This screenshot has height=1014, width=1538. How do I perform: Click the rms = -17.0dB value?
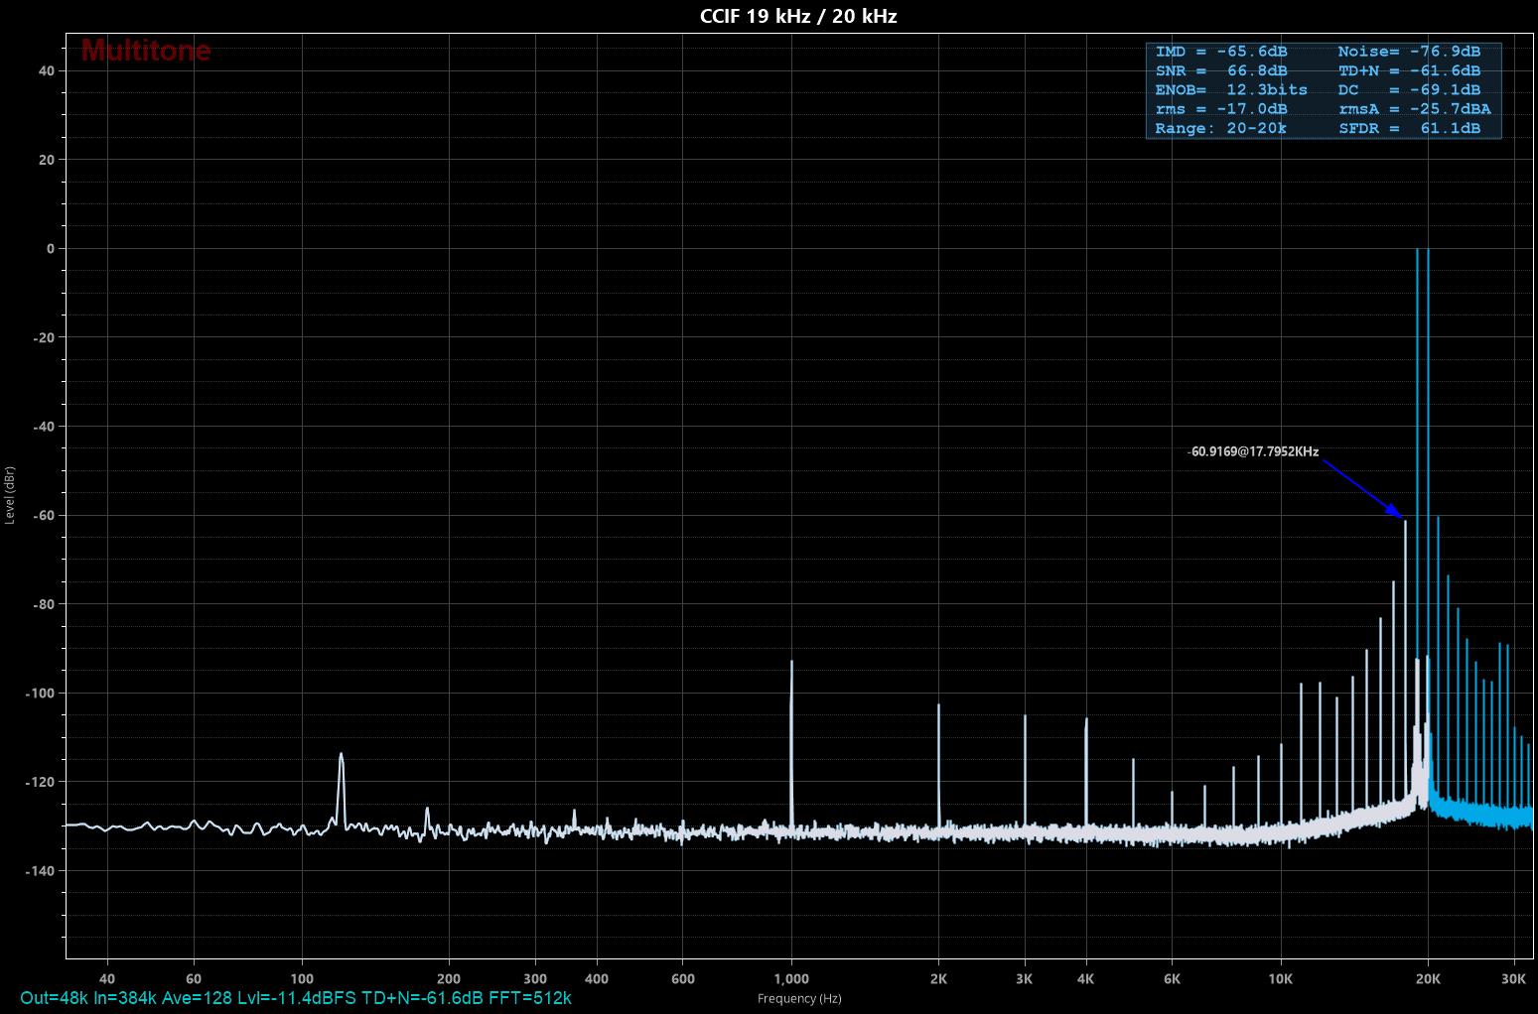(x=1220, y=109)
